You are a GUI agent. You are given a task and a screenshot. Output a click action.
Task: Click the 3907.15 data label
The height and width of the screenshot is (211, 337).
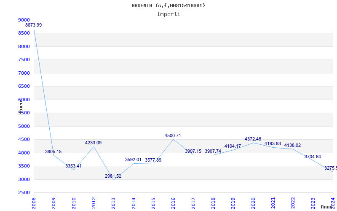pyautogui.click(x=193, y=151)
